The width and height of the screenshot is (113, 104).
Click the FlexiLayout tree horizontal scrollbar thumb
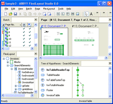tap(15, 95)
